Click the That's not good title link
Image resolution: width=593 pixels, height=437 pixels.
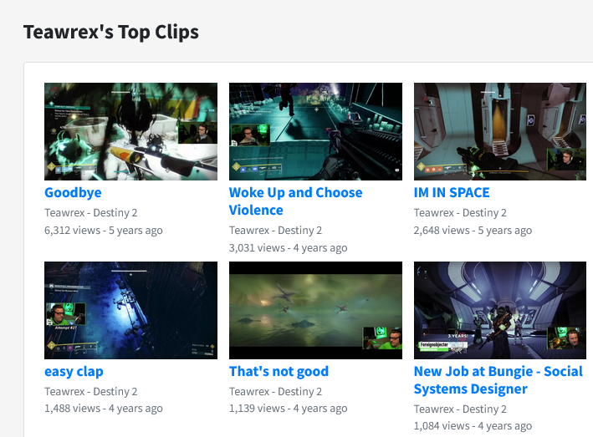(x=279, y=371)
